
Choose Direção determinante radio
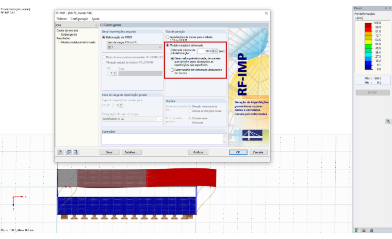(190, 106)
